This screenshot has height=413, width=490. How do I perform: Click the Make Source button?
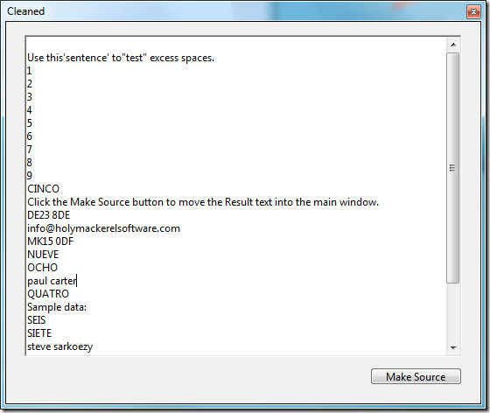tap(416, 376)
